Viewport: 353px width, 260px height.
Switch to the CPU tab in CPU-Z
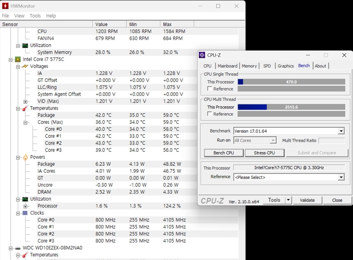coord(207,66)
